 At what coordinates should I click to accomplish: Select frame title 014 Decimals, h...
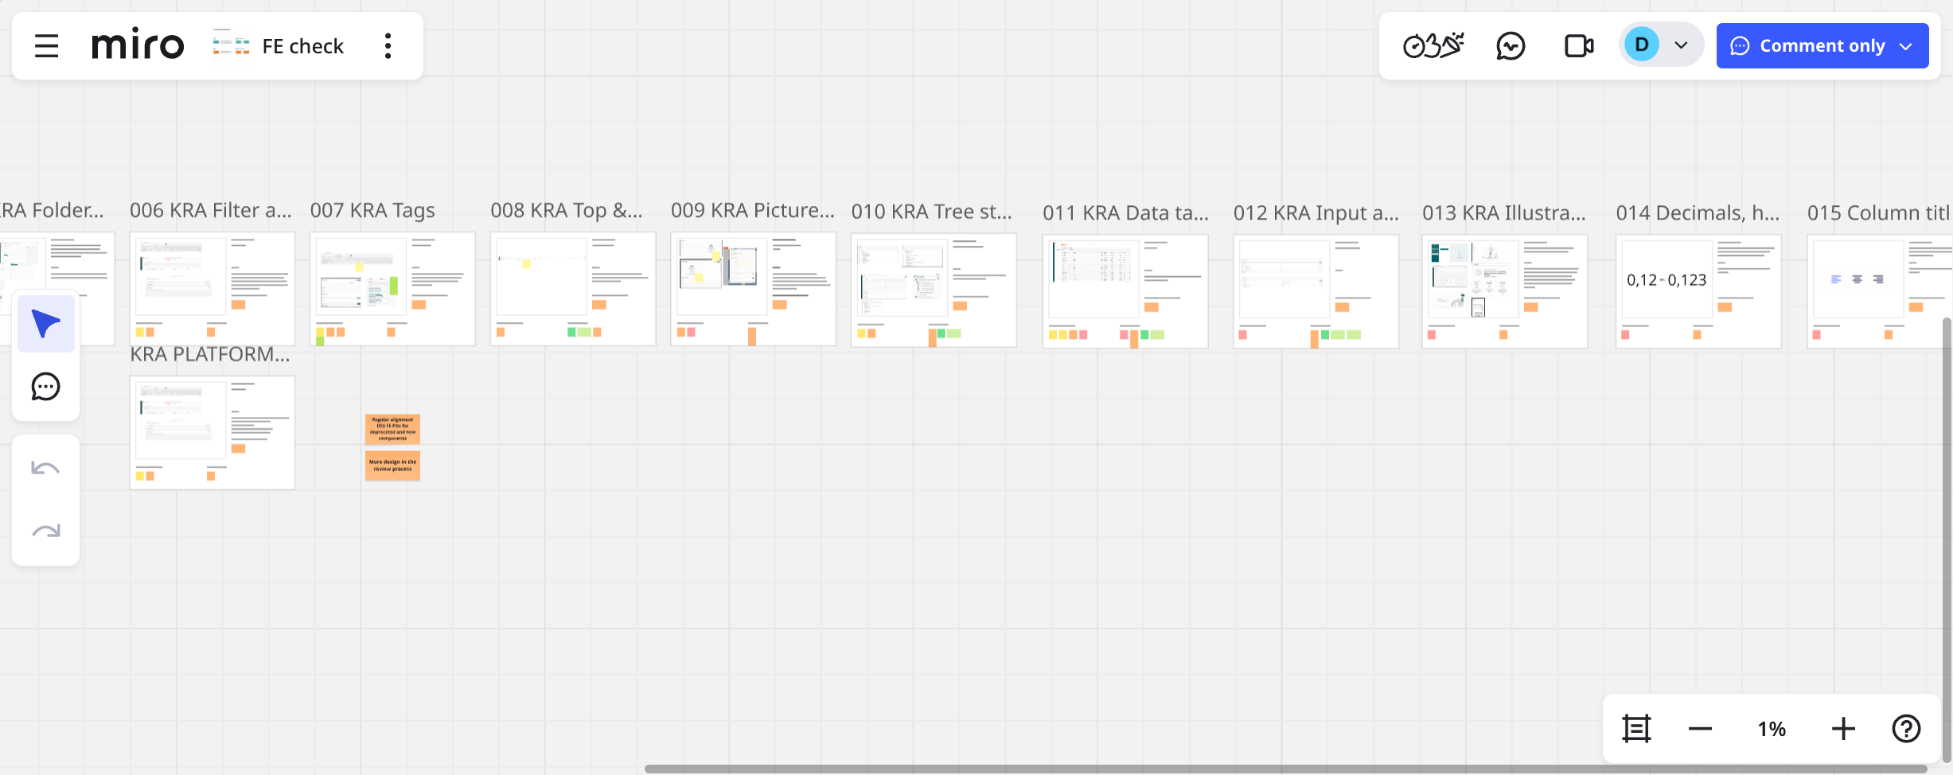point(1698,212)
